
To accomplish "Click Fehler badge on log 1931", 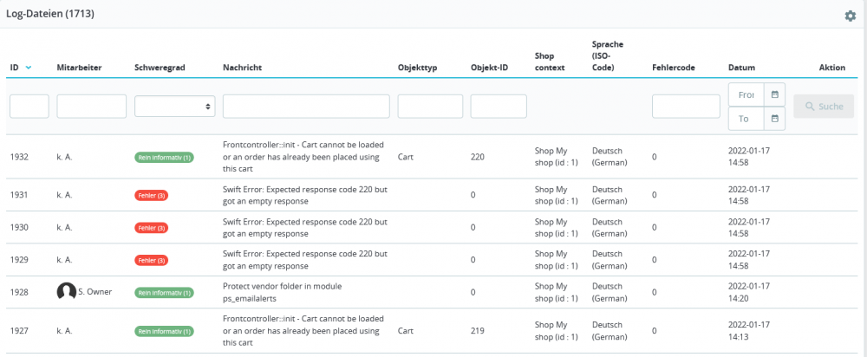I will pyautogui.click(x=152, y=195).
